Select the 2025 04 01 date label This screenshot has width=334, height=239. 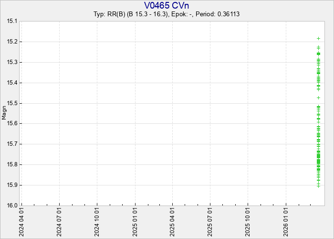tap(173, 222)
